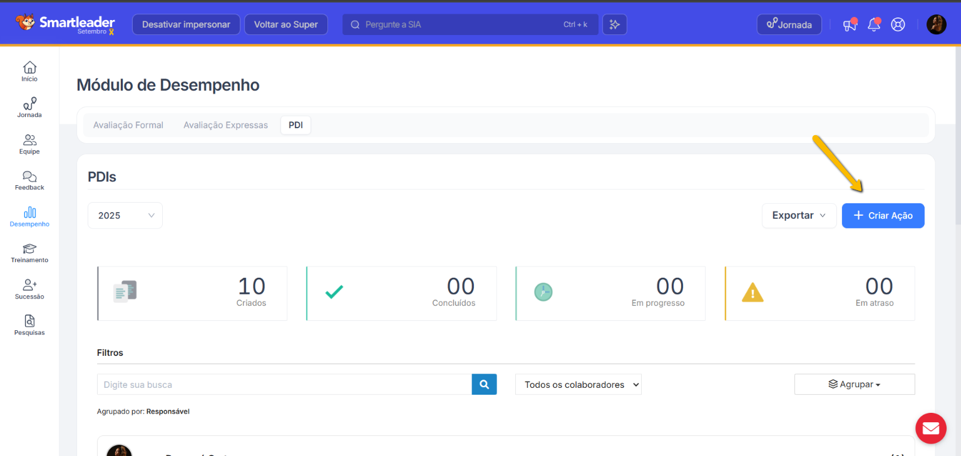Expand the Agrupar dropdown
Image resolution: width=961 pixels, height=456 pixels.
(x=854, y=384)
